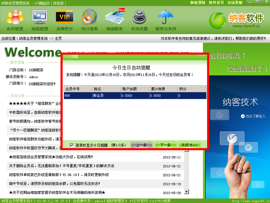Click announcement scrollbar down arrow

coord(186,191)
